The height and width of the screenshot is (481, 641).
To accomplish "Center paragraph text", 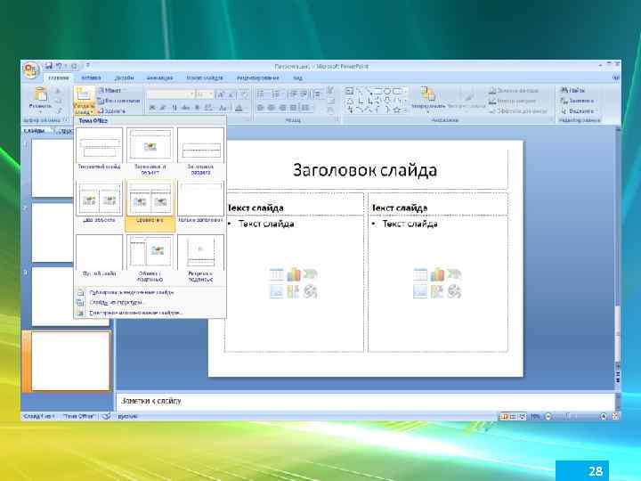I will [272, 108].
